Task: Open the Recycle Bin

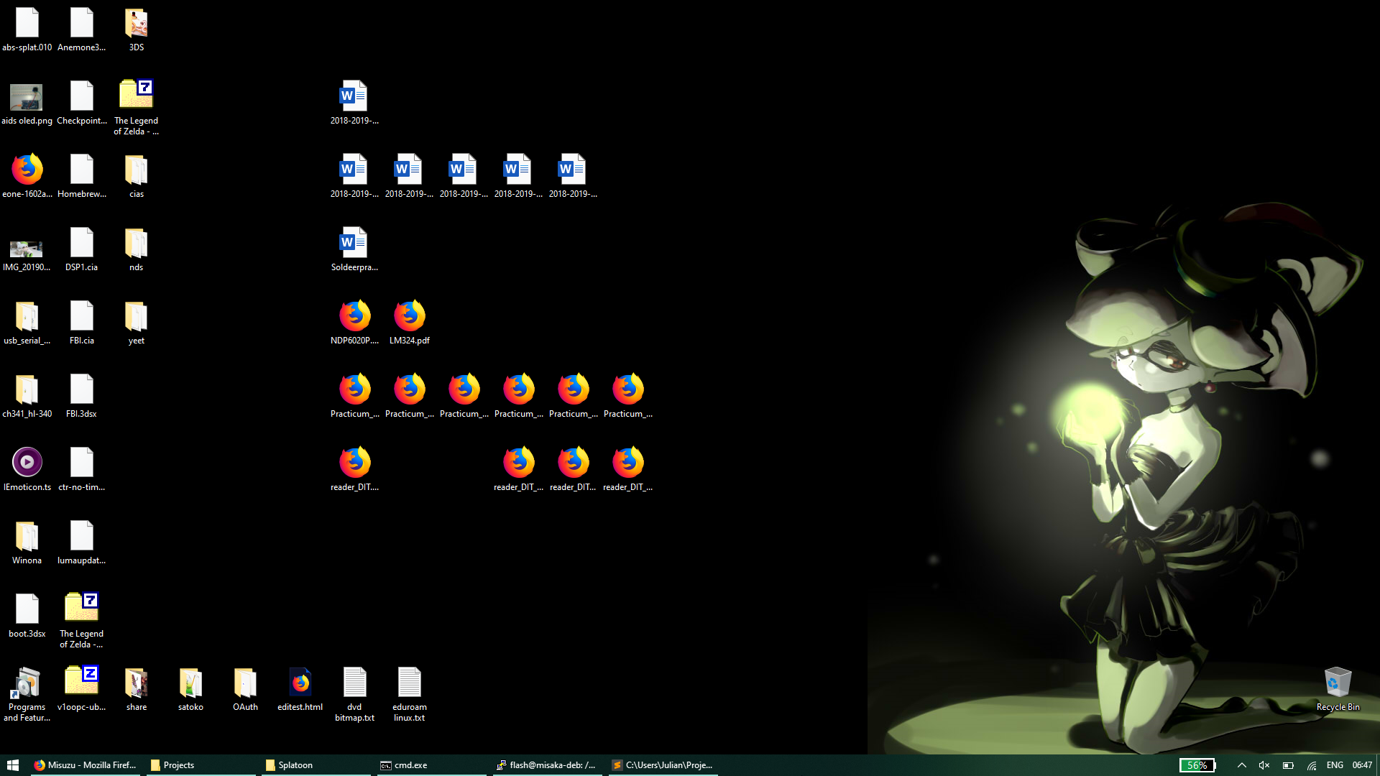Action: (1338, 690)
